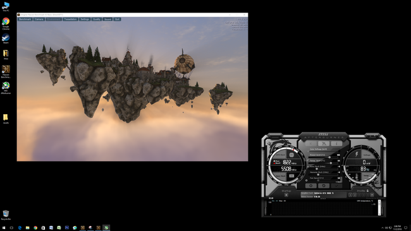Toggle link between Power and Temp limits
Viewport: 411px width, 231px height.
(x=307, y=160)
